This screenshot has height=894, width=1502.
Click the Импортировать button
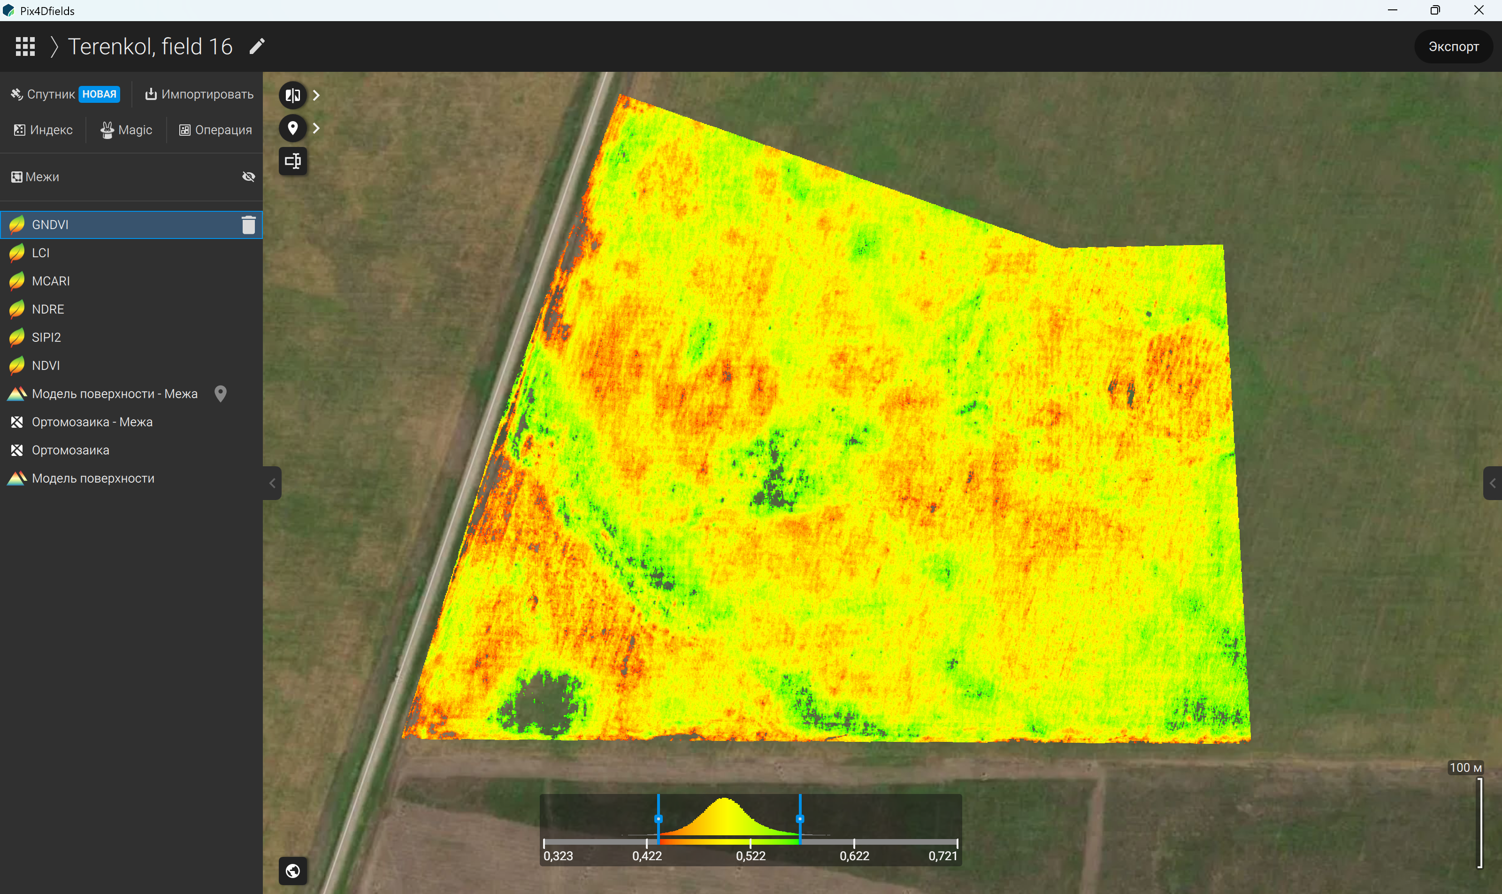[199, 94]
